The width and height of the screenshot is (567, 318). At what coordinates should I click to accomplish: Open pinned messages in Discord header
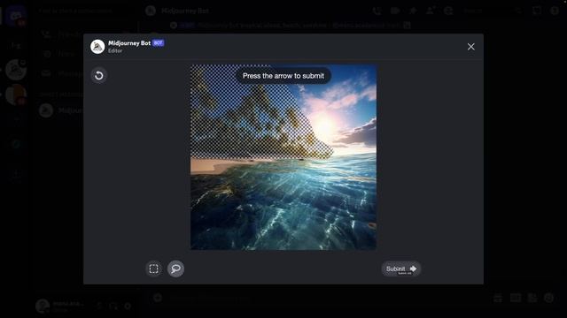pos(413,11)
